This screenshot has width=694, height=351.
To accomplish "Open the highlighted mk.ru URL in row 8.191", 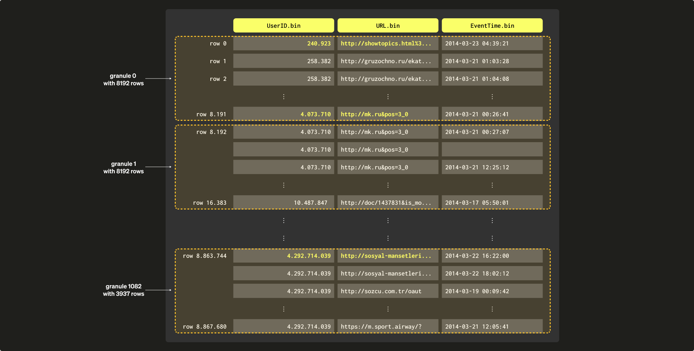I will point(374,114).
